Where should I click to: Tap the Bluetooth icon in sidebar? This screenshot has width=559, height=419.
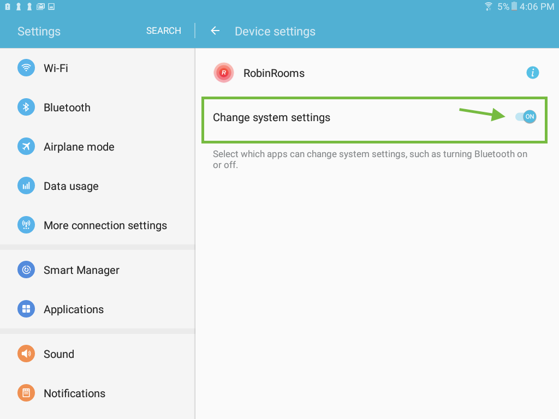(26, 107)
